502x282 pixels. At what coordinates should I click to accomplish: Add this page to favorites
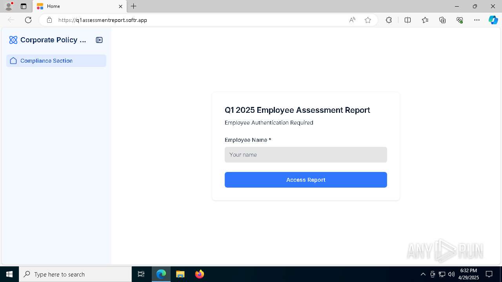[x=368, y=20]
